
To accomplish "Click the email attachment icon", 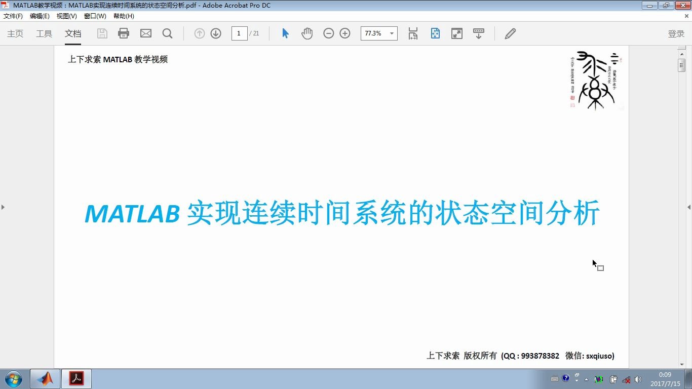I will [x=146, y=33].
